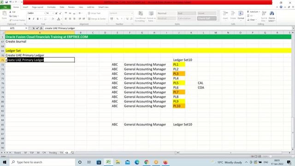Image resolution: width=295 pixels, height=166 pixels.
Task: Click the Help question mark icon
Action: click(x=281, y=7)
